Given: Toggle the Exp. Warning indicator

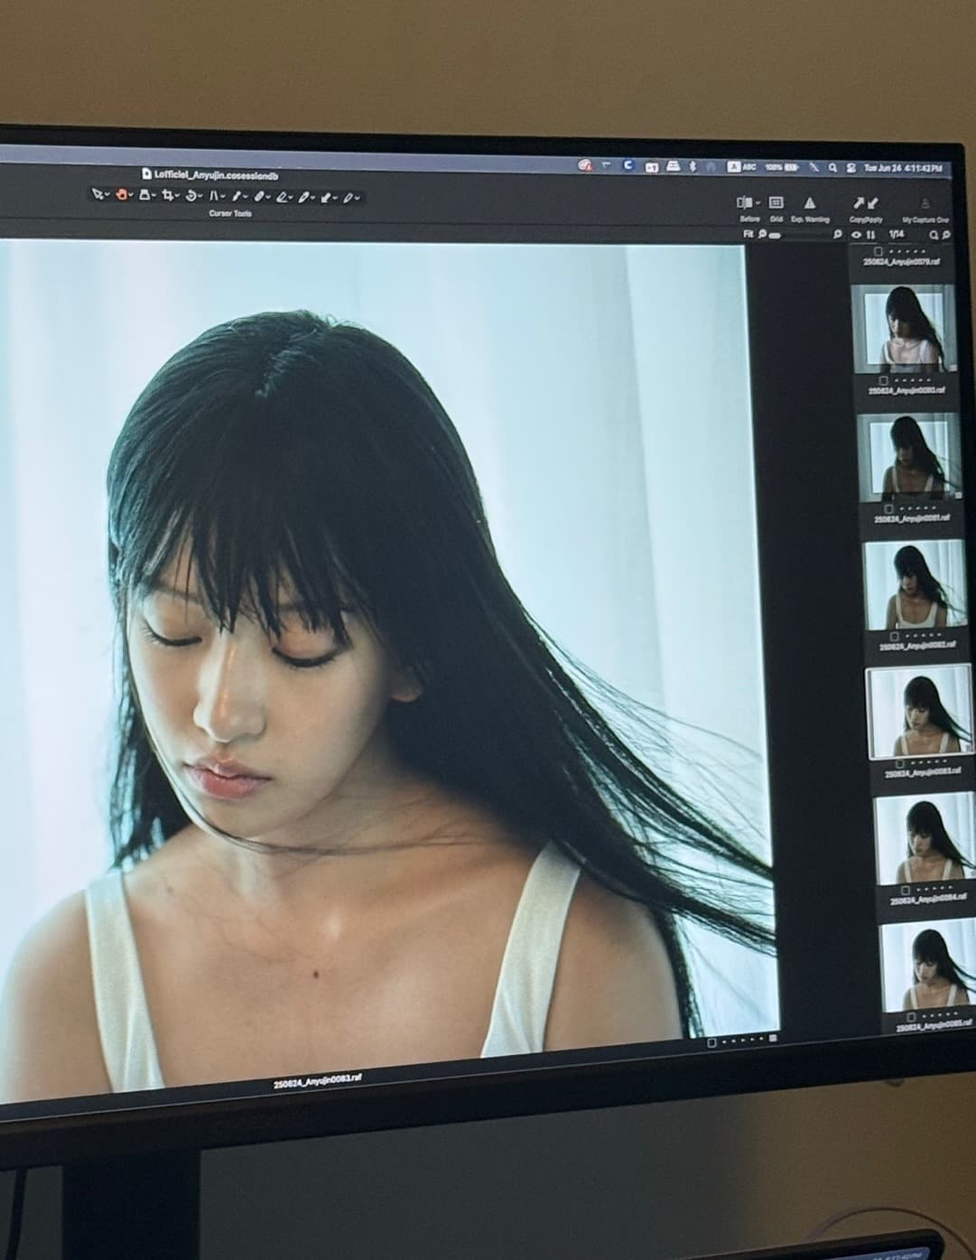Looking at the screenshot, I should (x=810, y=203).
